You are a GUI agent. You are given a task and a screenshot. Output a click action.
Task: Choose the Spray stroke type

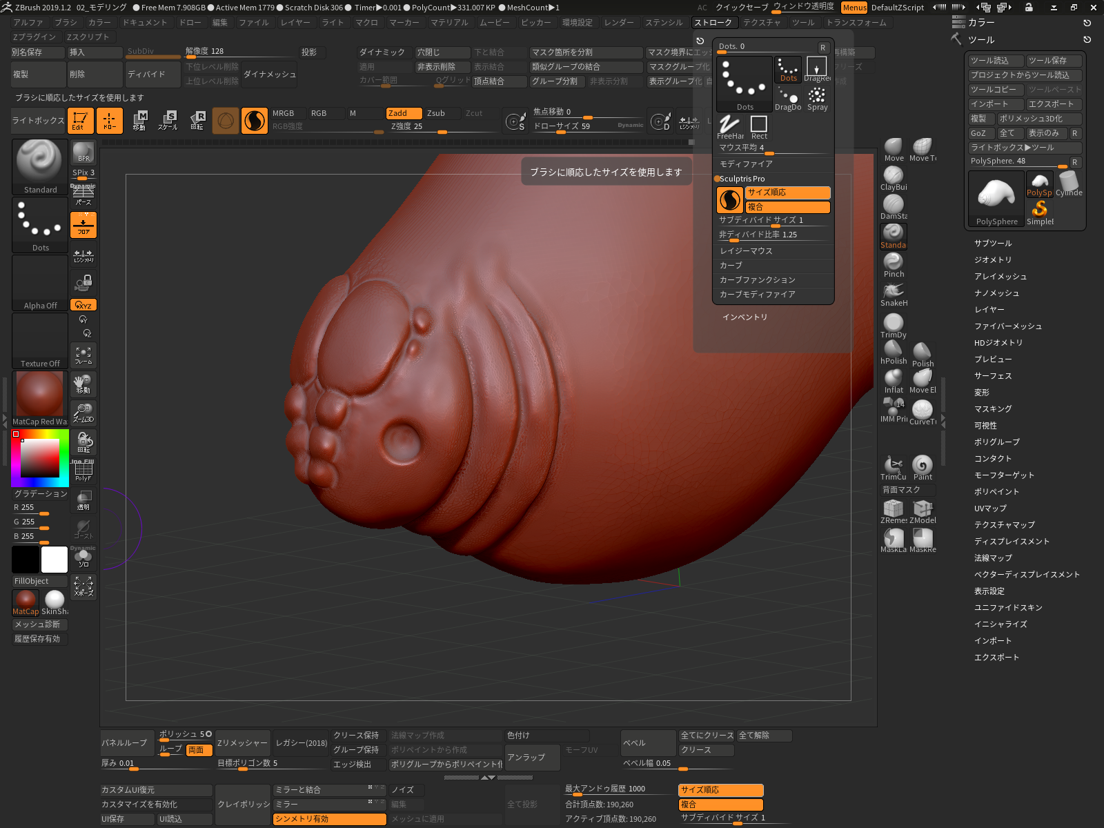pyautogui.click(x=817, y=99)
